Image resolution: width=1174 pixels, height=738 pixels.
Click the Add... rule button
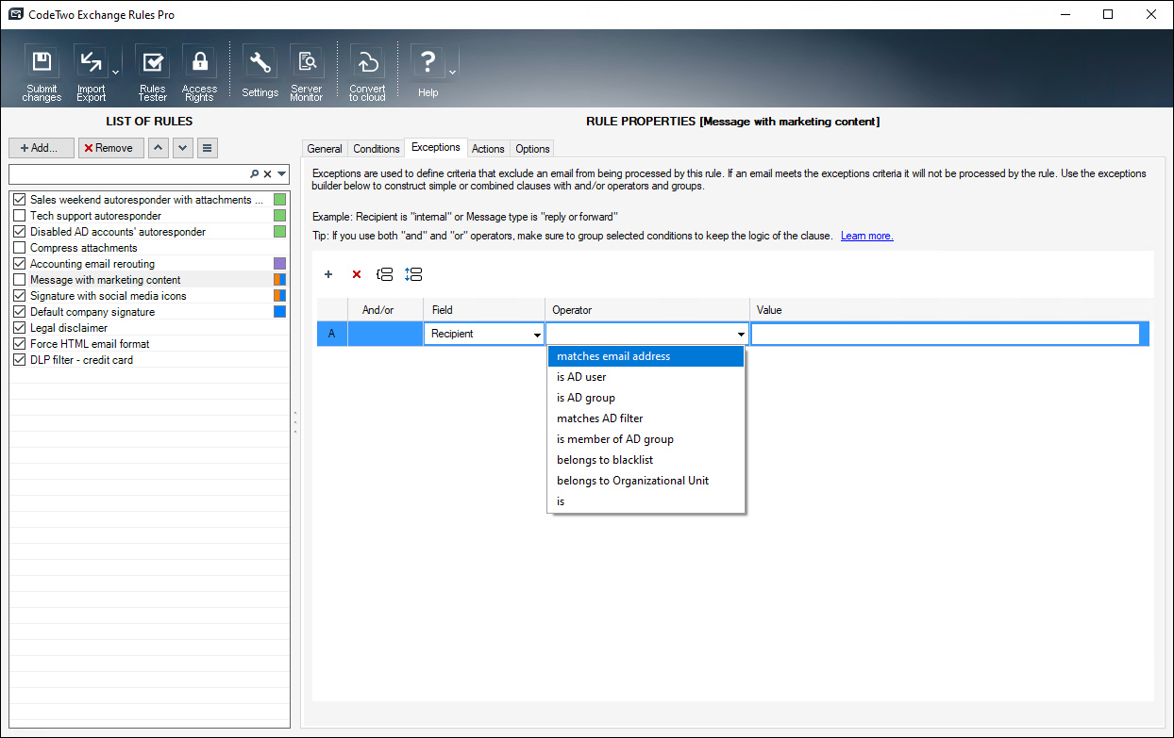42,148
